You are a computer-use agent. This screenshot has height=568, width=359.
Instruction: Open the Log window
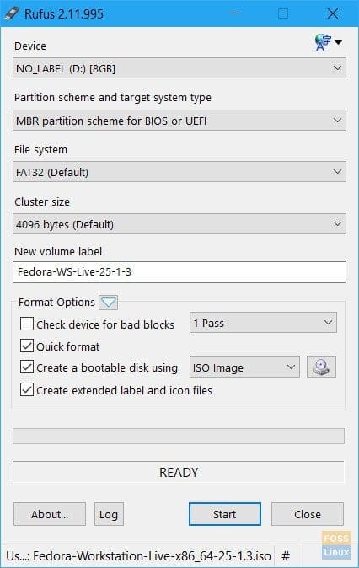pos(109,514)
